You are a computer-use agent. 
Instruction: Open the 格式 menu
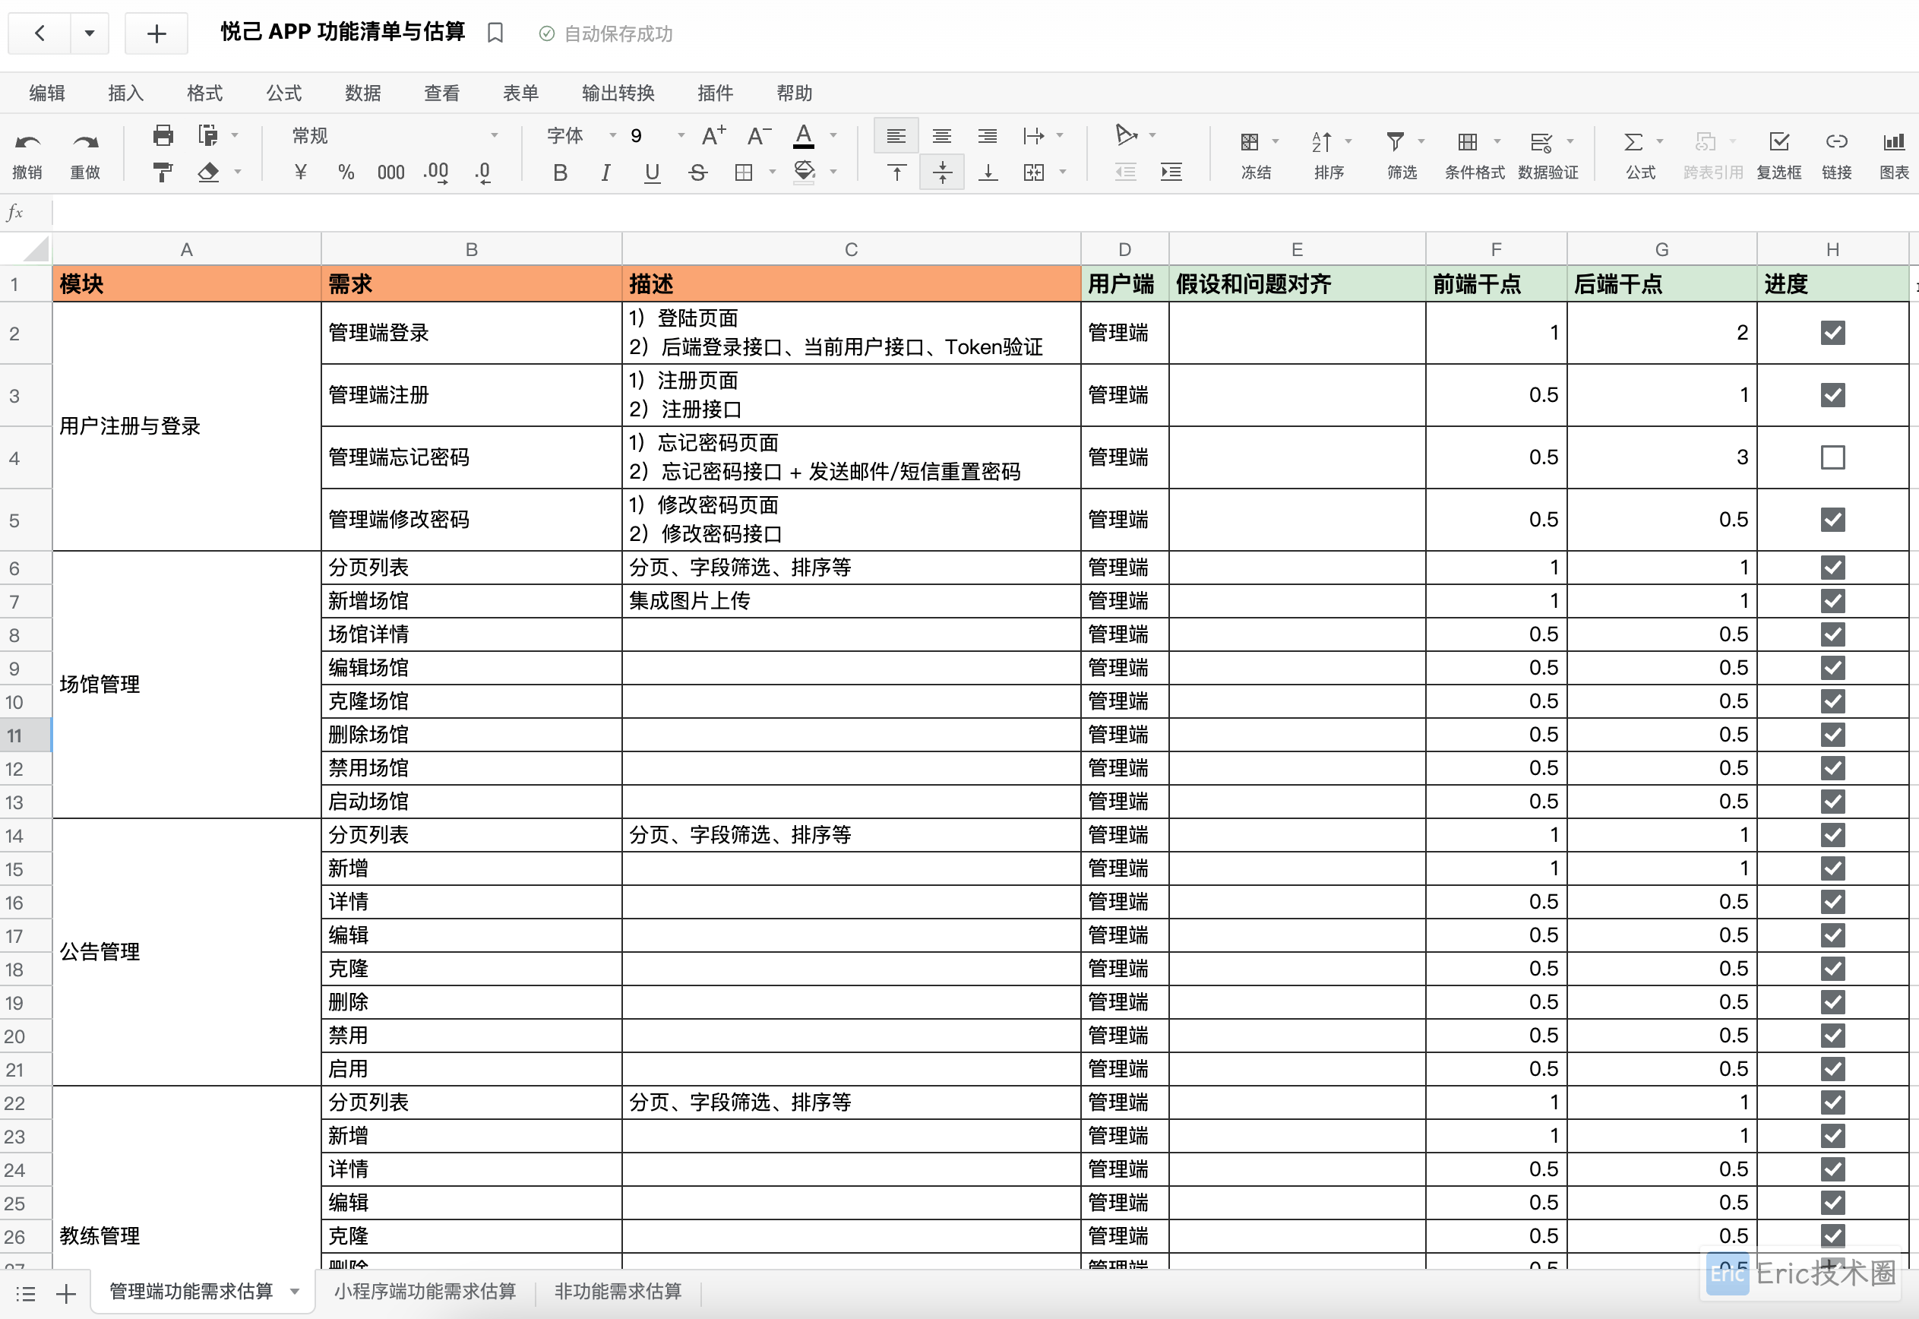205,93
